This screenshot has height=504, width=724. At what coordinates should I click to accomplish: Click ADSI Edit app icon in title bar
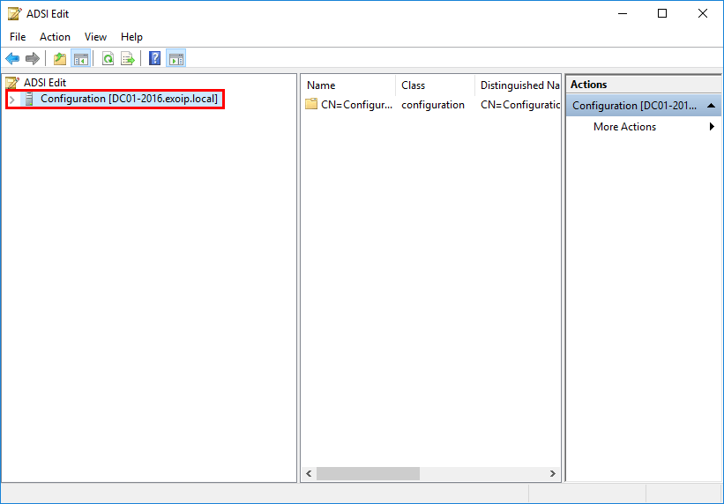pos(15,14)
